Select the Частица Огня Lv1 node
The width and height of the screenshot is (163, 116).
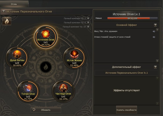tap(63, 91)
